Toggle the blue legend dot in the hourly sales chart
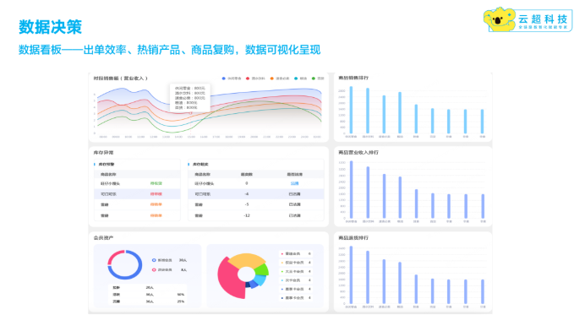 (224, 79)
